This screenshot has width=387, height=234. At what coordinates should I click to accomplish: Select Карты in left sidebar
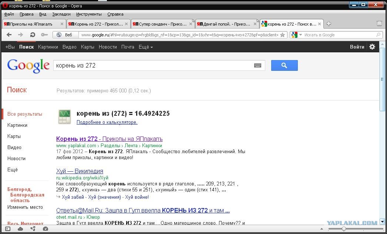(14, 136)
